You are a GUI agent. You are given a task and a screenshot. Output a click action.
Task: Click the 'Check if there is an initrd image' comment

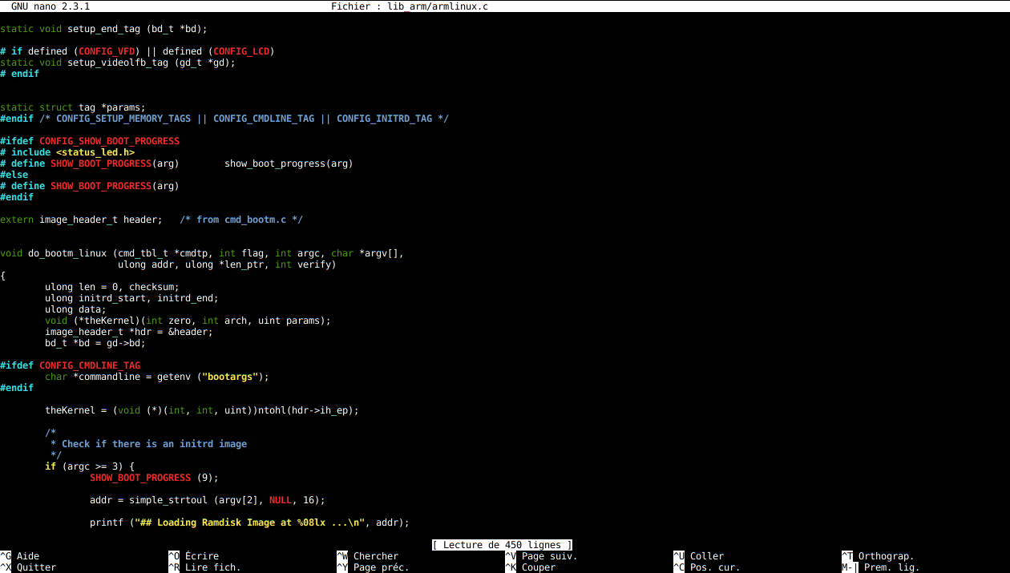pos(154,444)
